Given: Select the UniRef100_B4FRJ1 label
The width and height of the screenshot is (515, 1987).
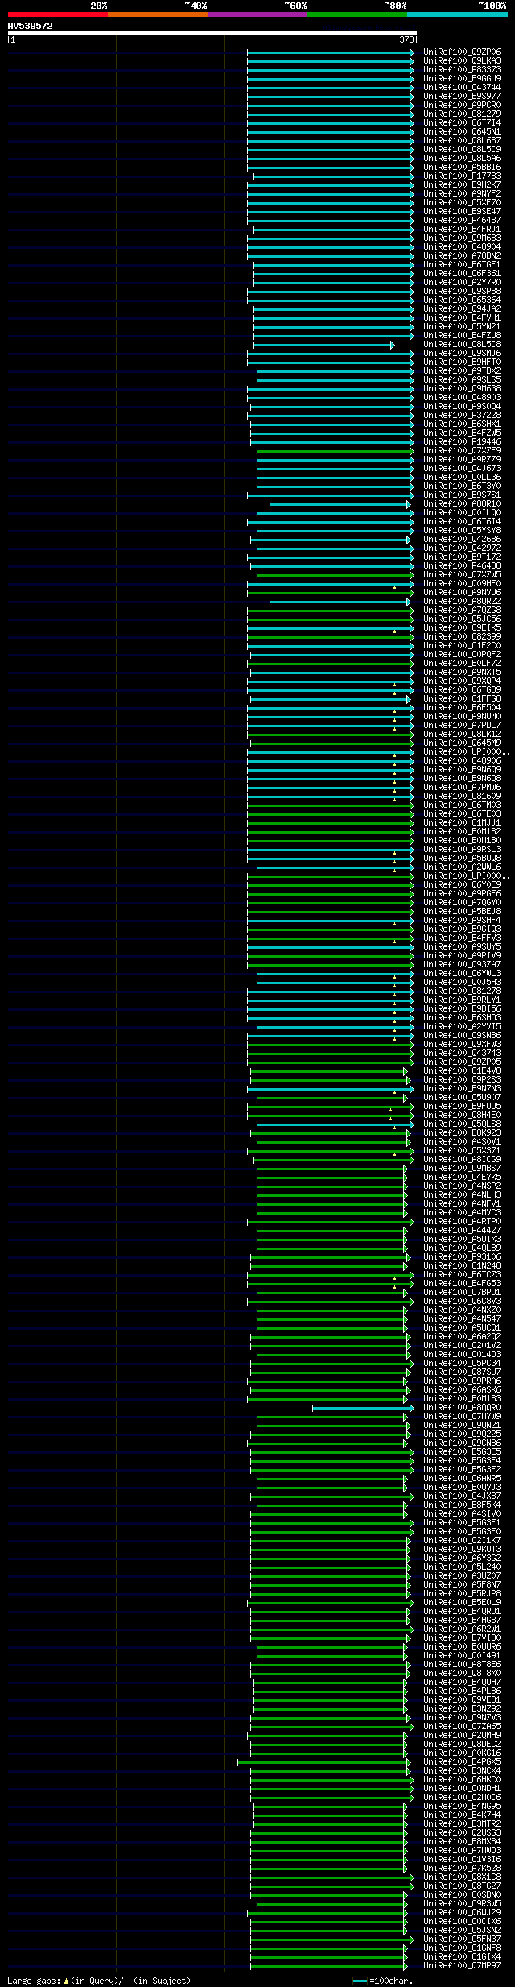Looking at the screenshot, I should pyautogui.click(x=462, y=230).
